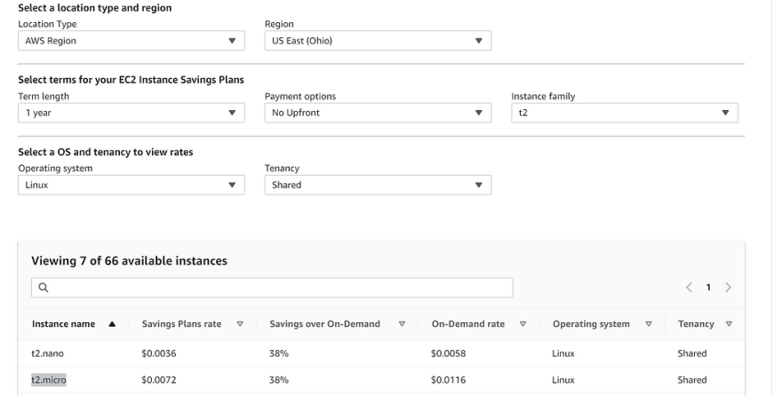Viewport: 782px width, 396px height.
Task: Sort by the Tenancy column header
Action: (x=696, y=324)
